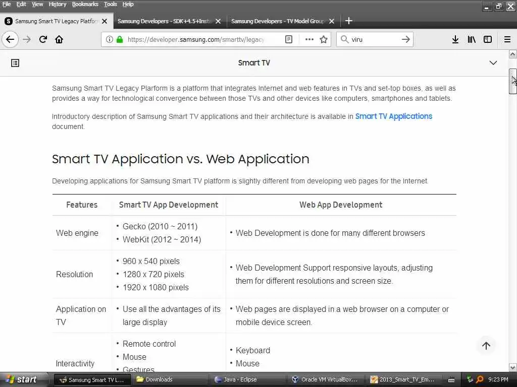
Task: Switch to Samsung Smart TV Legacy Platform tab
Action: tap(56, 21)
